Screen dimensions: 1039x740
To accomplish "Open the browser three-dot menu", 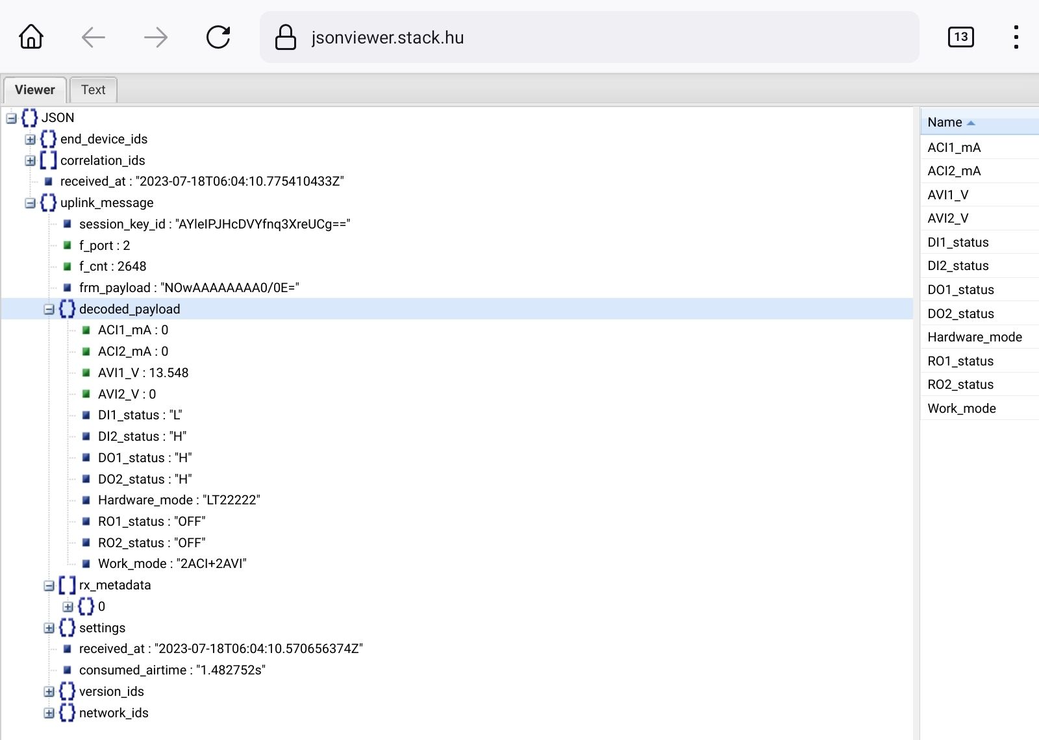I will point(1016,37).
